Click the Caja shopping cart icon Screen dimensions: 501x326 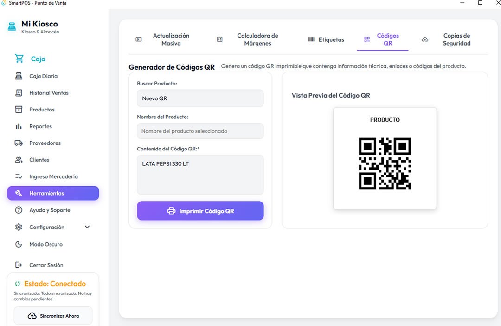tap(19, 59)
